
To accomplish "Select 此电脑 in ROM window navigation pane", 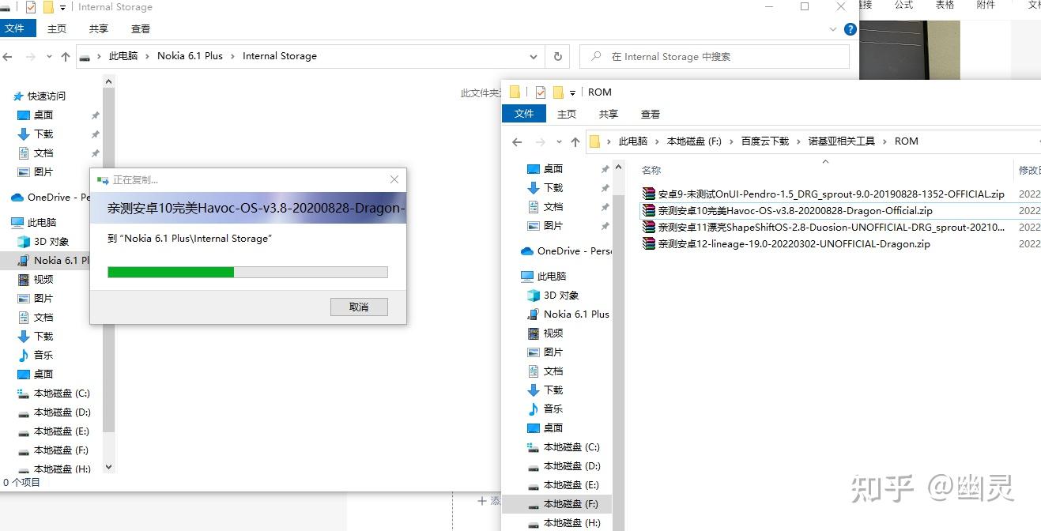I will pyautogui.click(x=552, y=276).
